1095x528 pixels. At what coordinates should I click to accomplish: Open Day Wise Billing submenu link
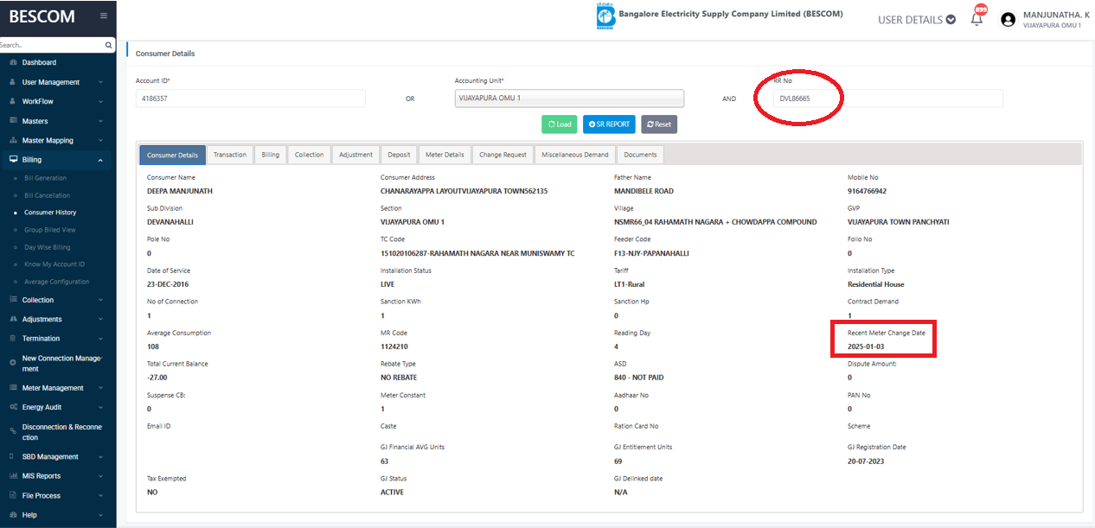point(48,247)
